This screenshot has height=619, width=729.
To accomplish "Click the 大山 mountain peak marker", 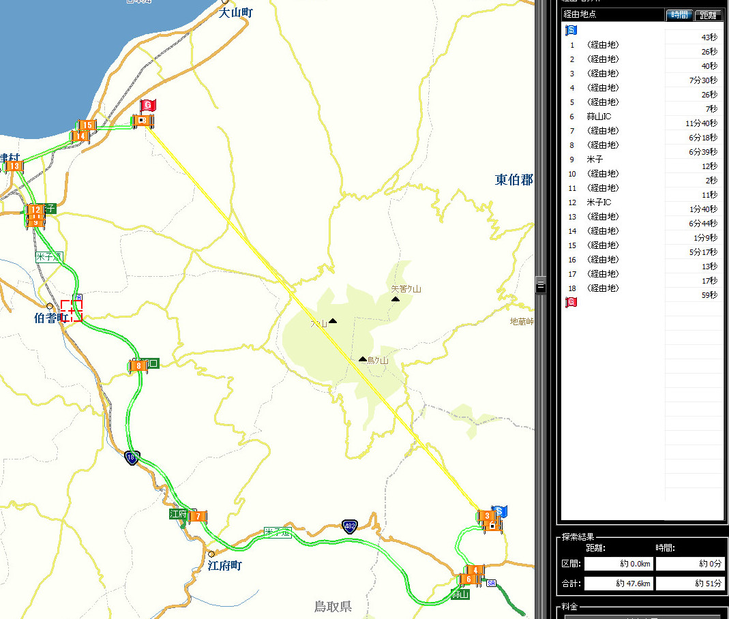I will (x=333, y=320).
